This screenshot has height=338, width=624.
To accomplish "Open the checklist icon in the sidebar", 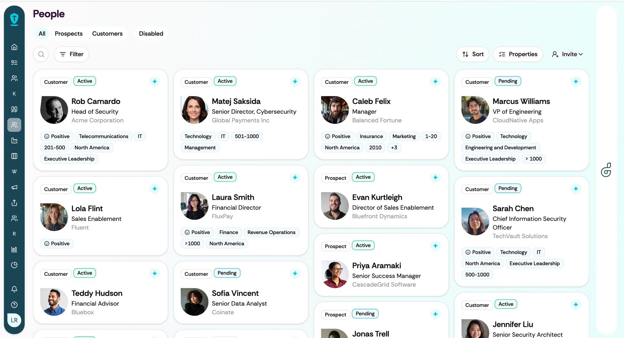I will pos(14,63).
